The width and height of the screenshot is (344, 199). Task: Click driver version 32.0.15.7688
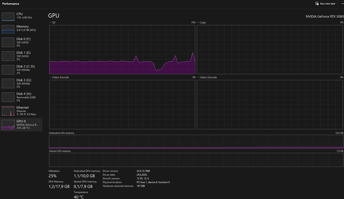coord(144,171)
